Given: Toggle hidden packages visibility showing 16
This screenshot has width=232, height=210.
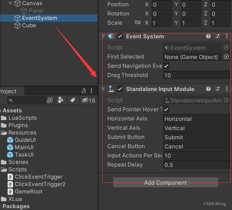Looking at the screenshot, I should point(89,100).
